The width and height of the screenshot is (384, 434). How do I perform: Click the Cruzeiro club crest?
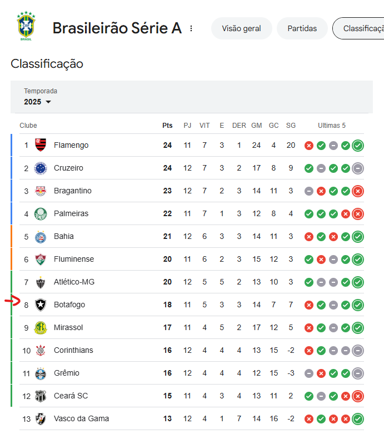(41, 168)
